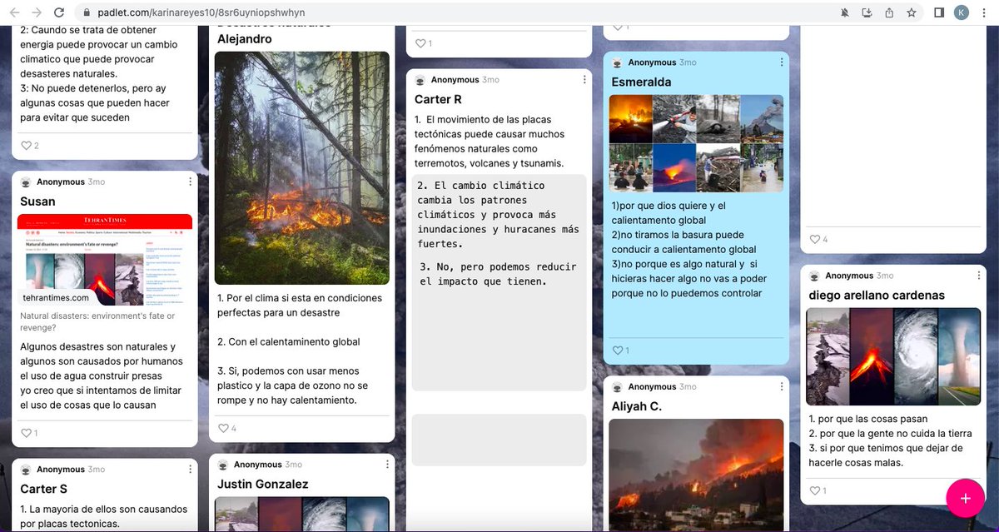Open Alejandro's forest fire photo
Viewport: 999px width, 532px height.
pos(302,168)
